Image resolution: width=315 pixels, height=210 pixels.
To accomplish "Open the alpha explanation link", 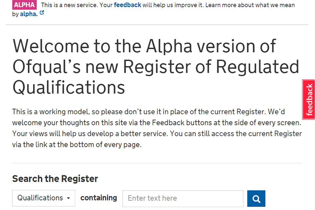I will pos(30,14).
